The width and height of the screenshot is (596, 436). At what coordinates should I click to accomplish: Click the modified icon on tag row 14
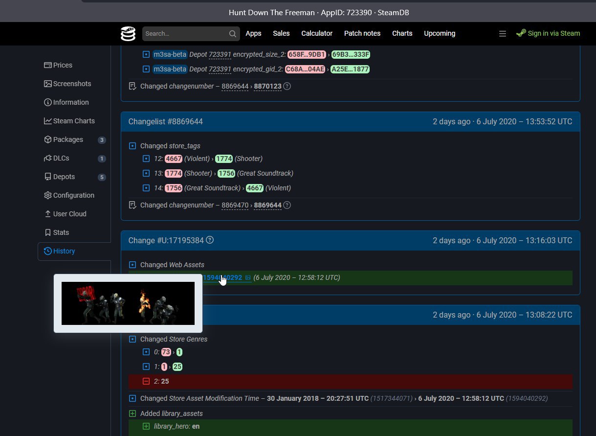146,188
